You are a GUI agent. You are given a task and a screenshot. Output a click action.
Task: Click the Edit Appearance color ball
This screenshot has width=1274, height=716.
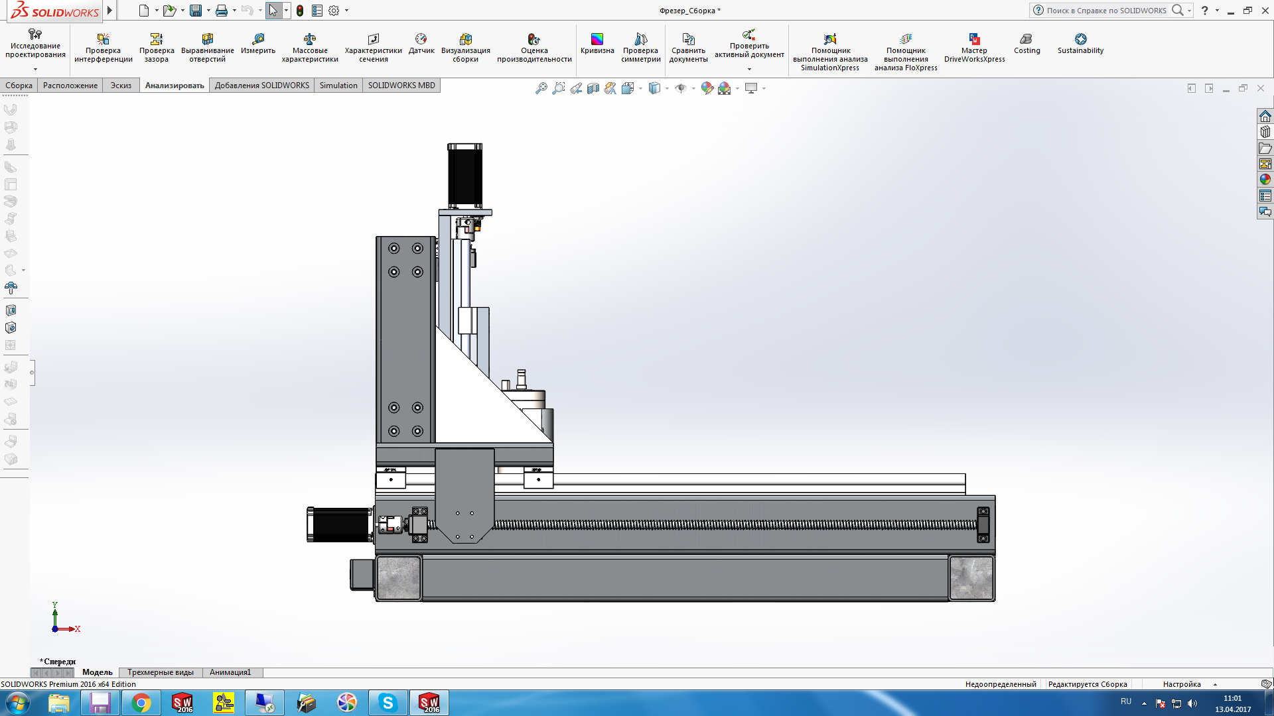pyautogui.click(x=707, y=88)
